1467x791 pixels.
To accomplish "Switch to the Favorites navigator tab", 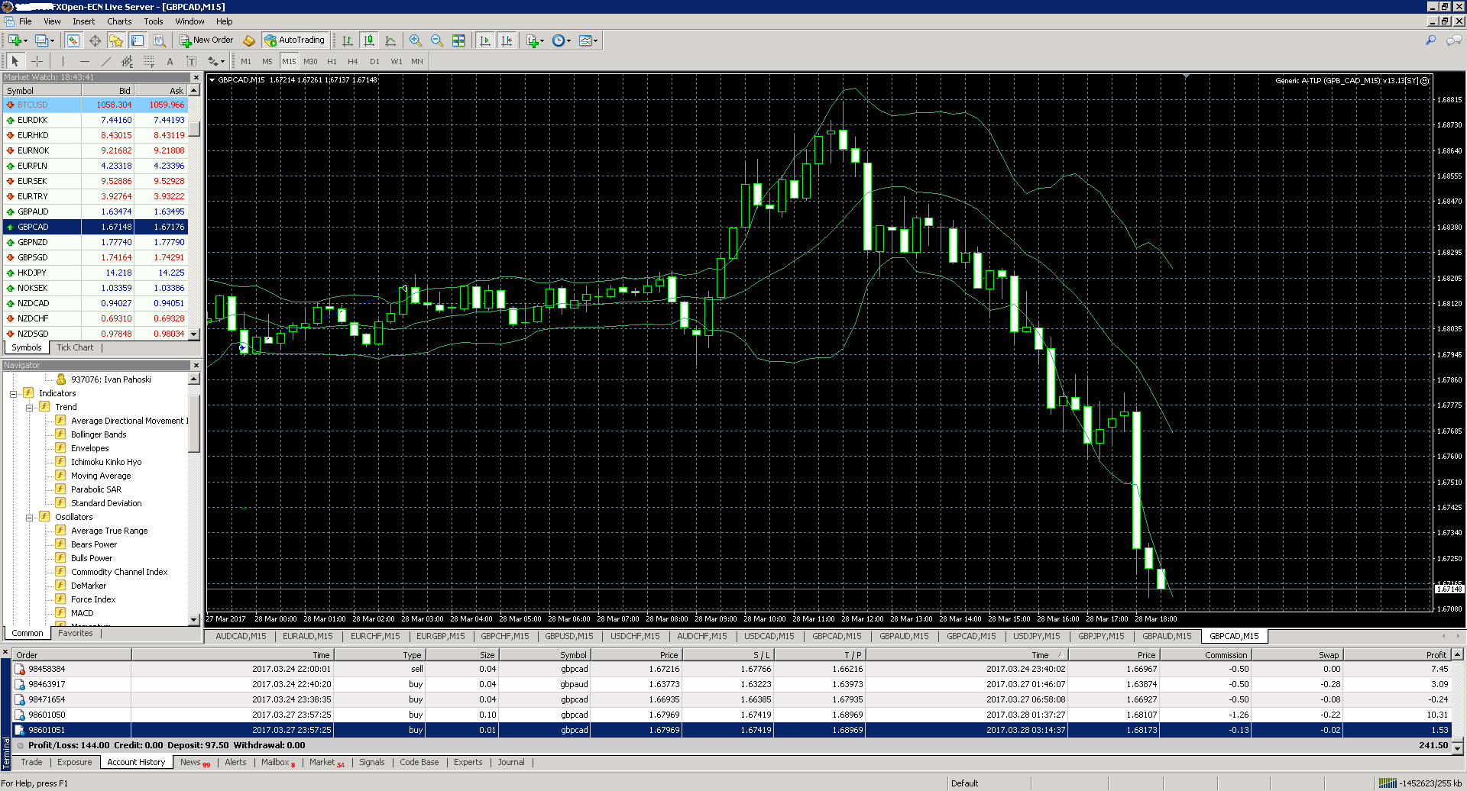I will click(76, 633).
